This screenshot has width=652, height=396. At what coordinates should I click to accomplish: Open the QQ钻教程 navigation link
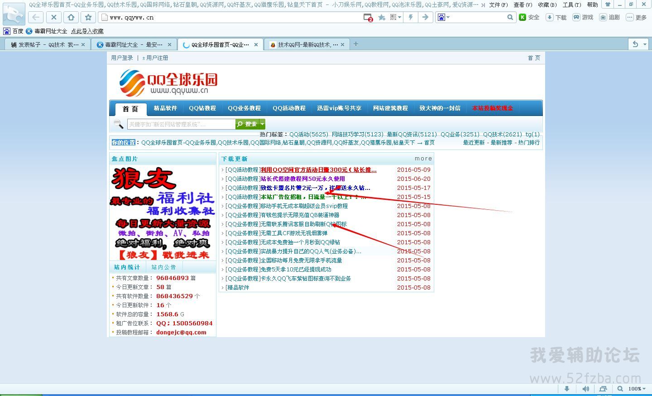(x=202, y=108)
